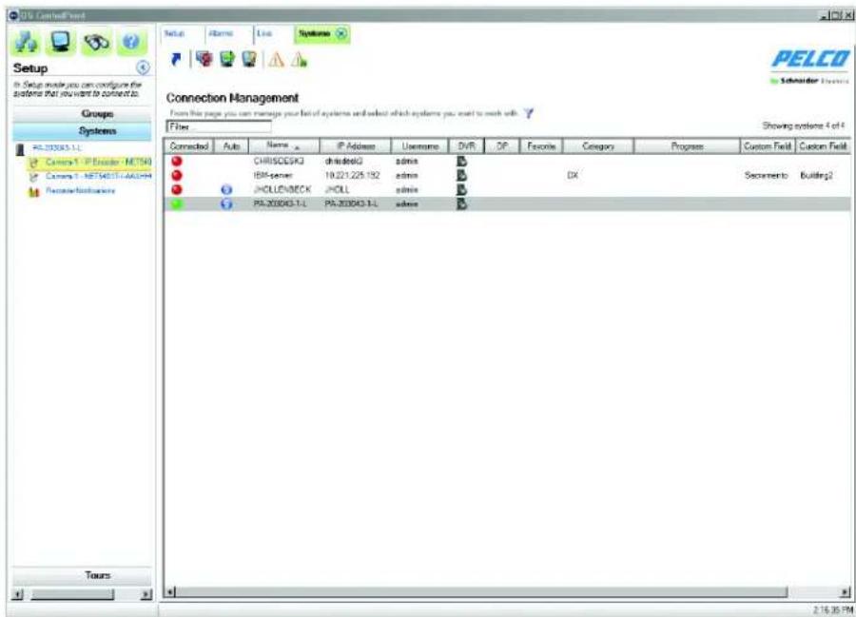Viewport: 856px width, 617px height.
Task: Click the DX category cell
Action: [x=573, y=175]
